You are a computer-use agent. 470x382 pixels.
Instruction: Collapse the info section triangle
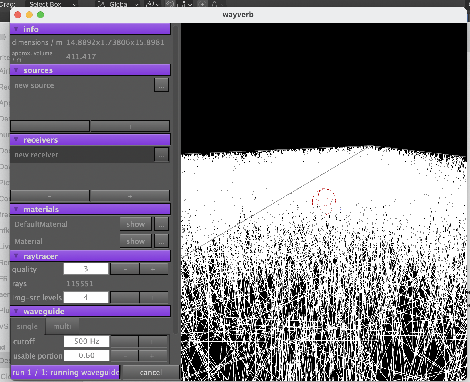[x=16, y=29]
